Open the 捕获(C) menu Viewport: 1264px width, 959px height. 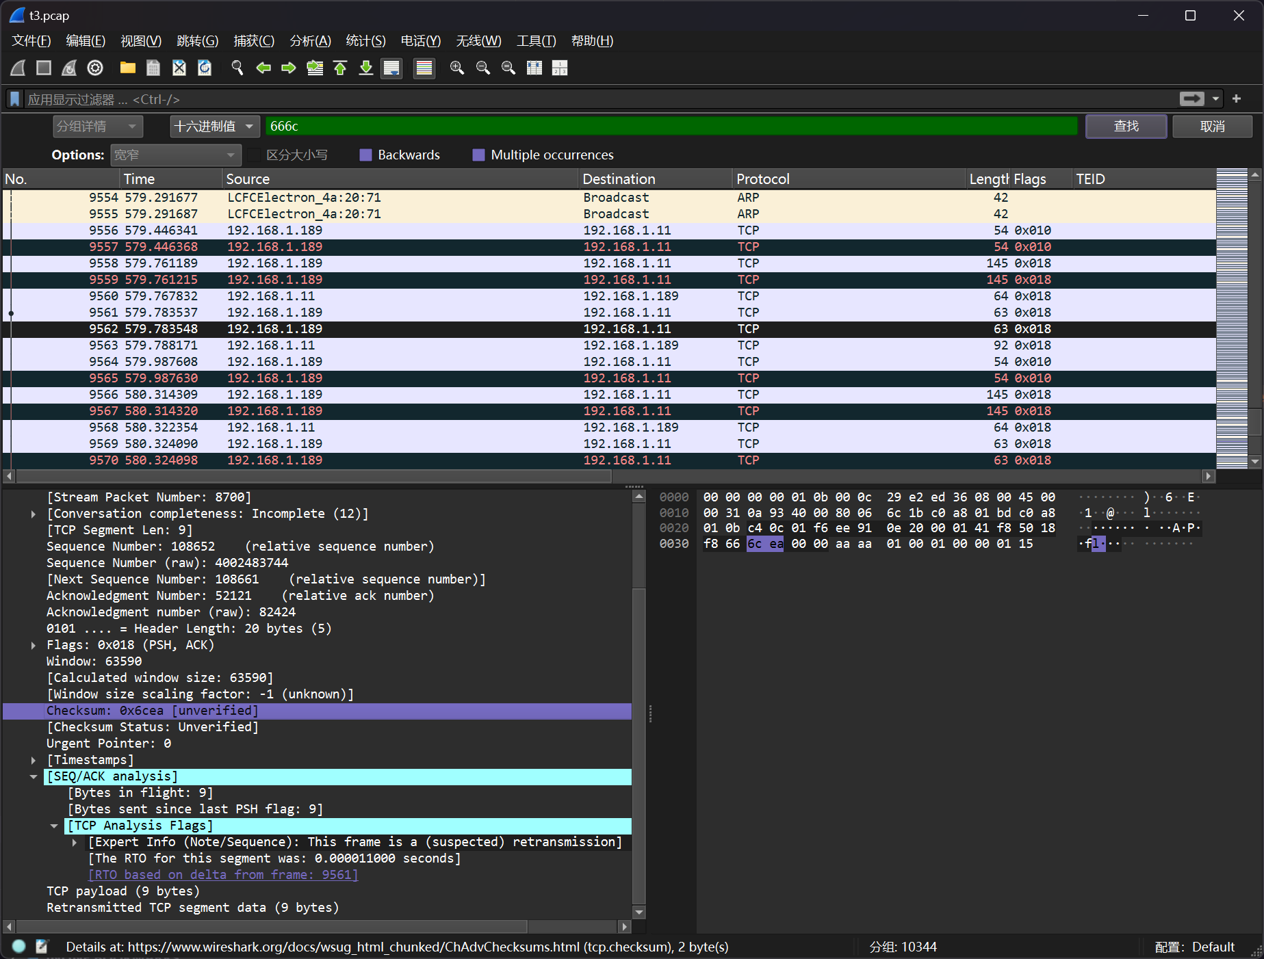254,41
